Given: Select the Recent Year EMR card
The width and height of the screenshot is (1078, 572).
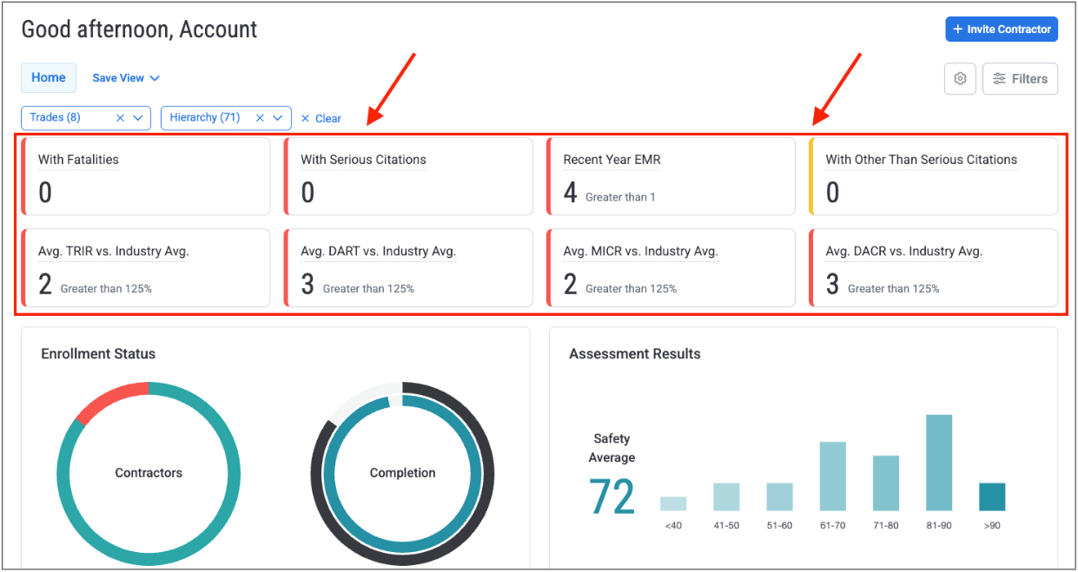Looking at the screenshot, I should [671, 176].
